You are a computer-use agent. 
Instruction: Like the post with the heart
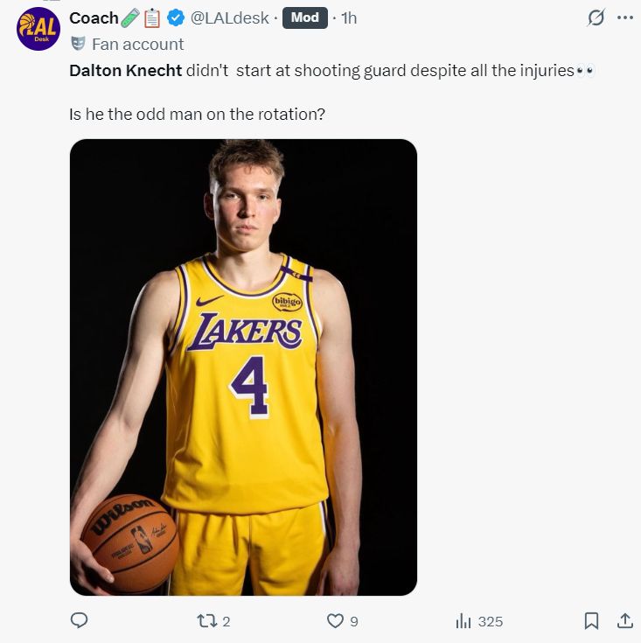point(335,621)
